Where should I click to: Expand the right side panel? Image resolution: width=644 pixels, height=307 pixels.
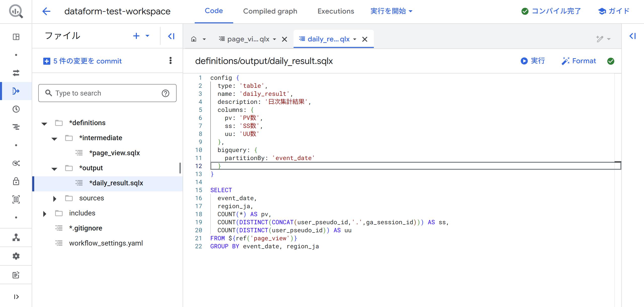[632, 36]
